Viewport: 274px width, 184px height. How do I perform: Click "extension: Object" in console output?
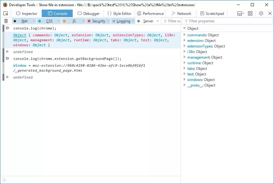tap(90, 35)
